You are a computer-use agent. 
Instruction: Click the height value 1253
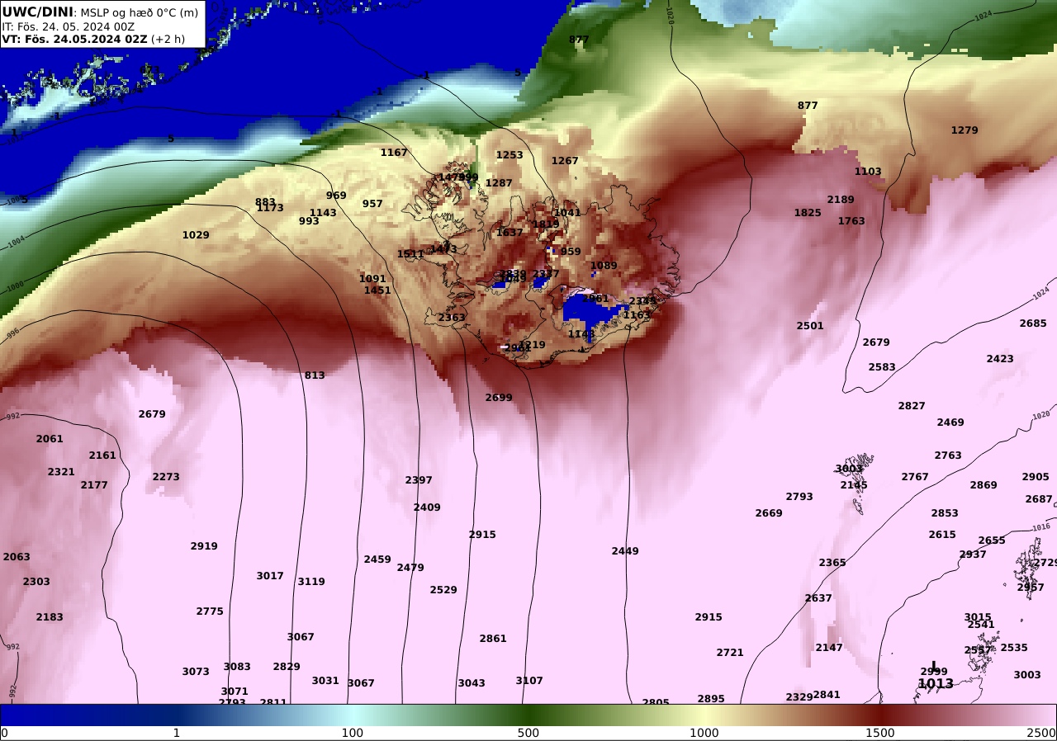click(x=510, y=155)
